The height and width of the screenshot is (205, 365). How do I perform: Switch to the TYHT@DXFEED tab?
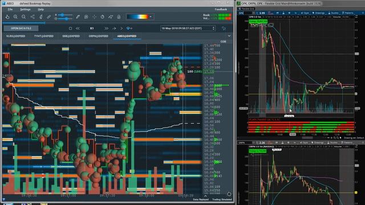[x=44, y=36]
